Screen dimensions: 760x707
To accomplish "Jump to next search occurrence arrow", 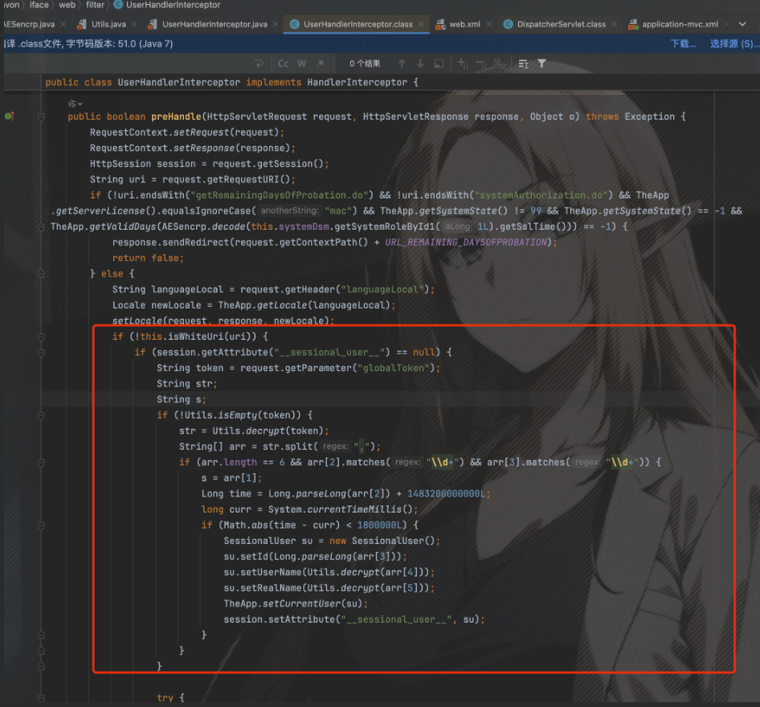I will coord(420,63).
